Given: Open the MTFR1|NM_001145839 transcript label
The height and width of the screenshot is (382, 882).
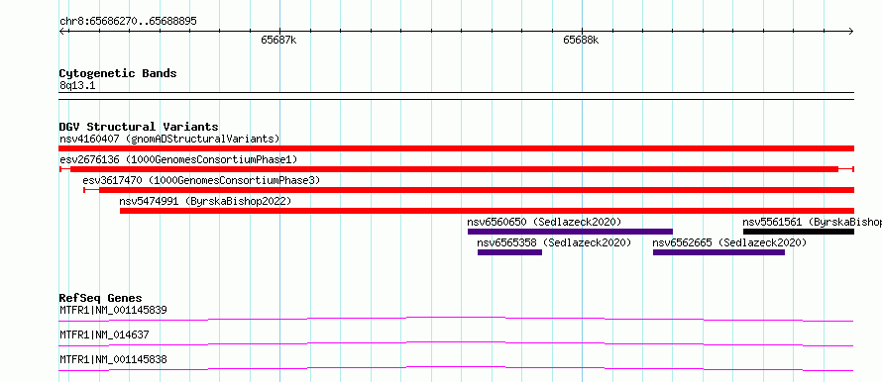Looking at the screenshot, I should pyautogui.click(x=113, y=310).
